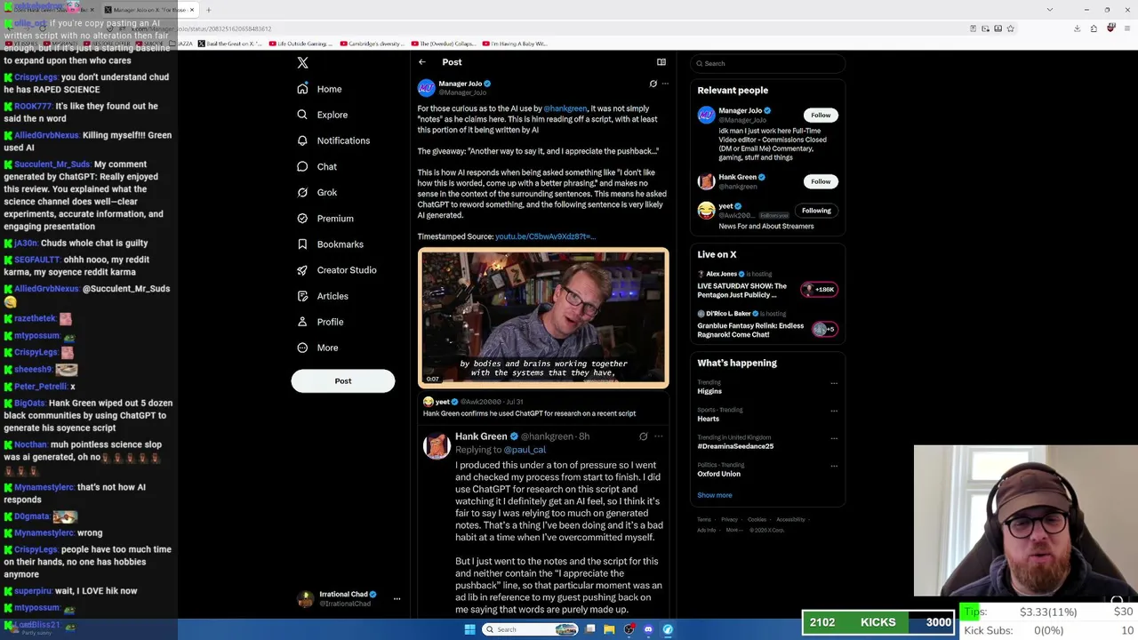Open The (Overdue) Collapse bookmark

pos(444,44)
